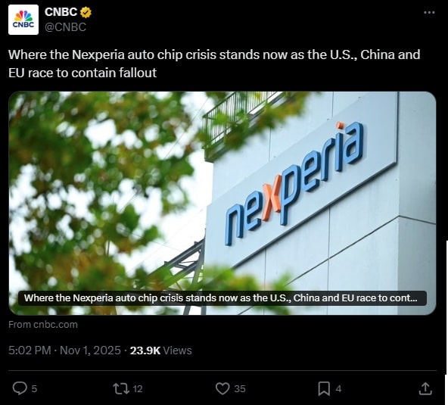Viewport: 448px width, 405px height.
Task: Repost this tweet using the retweet icon
Action: (121, 388)
